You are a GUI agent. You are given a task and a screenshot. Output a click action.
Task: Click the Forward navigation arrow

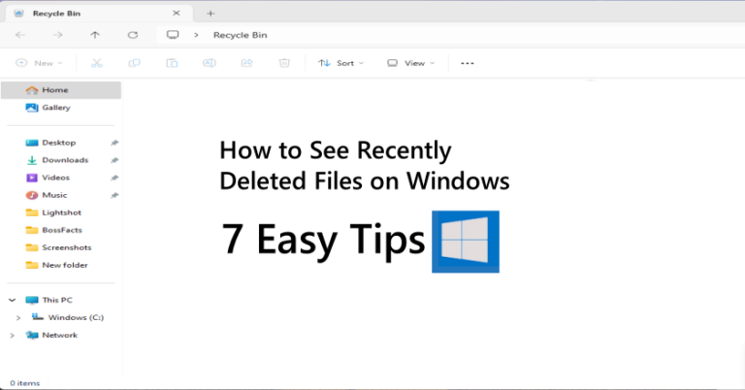point(57,35)
